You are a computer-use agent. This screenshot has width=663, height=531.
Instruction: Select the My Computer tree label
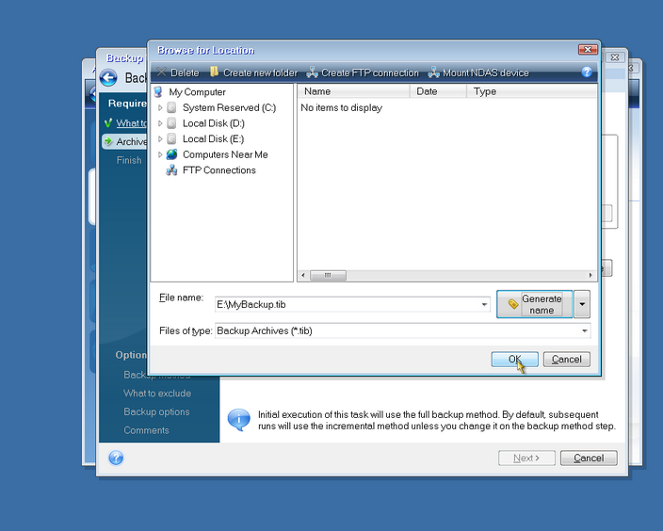tap(197, 91)
